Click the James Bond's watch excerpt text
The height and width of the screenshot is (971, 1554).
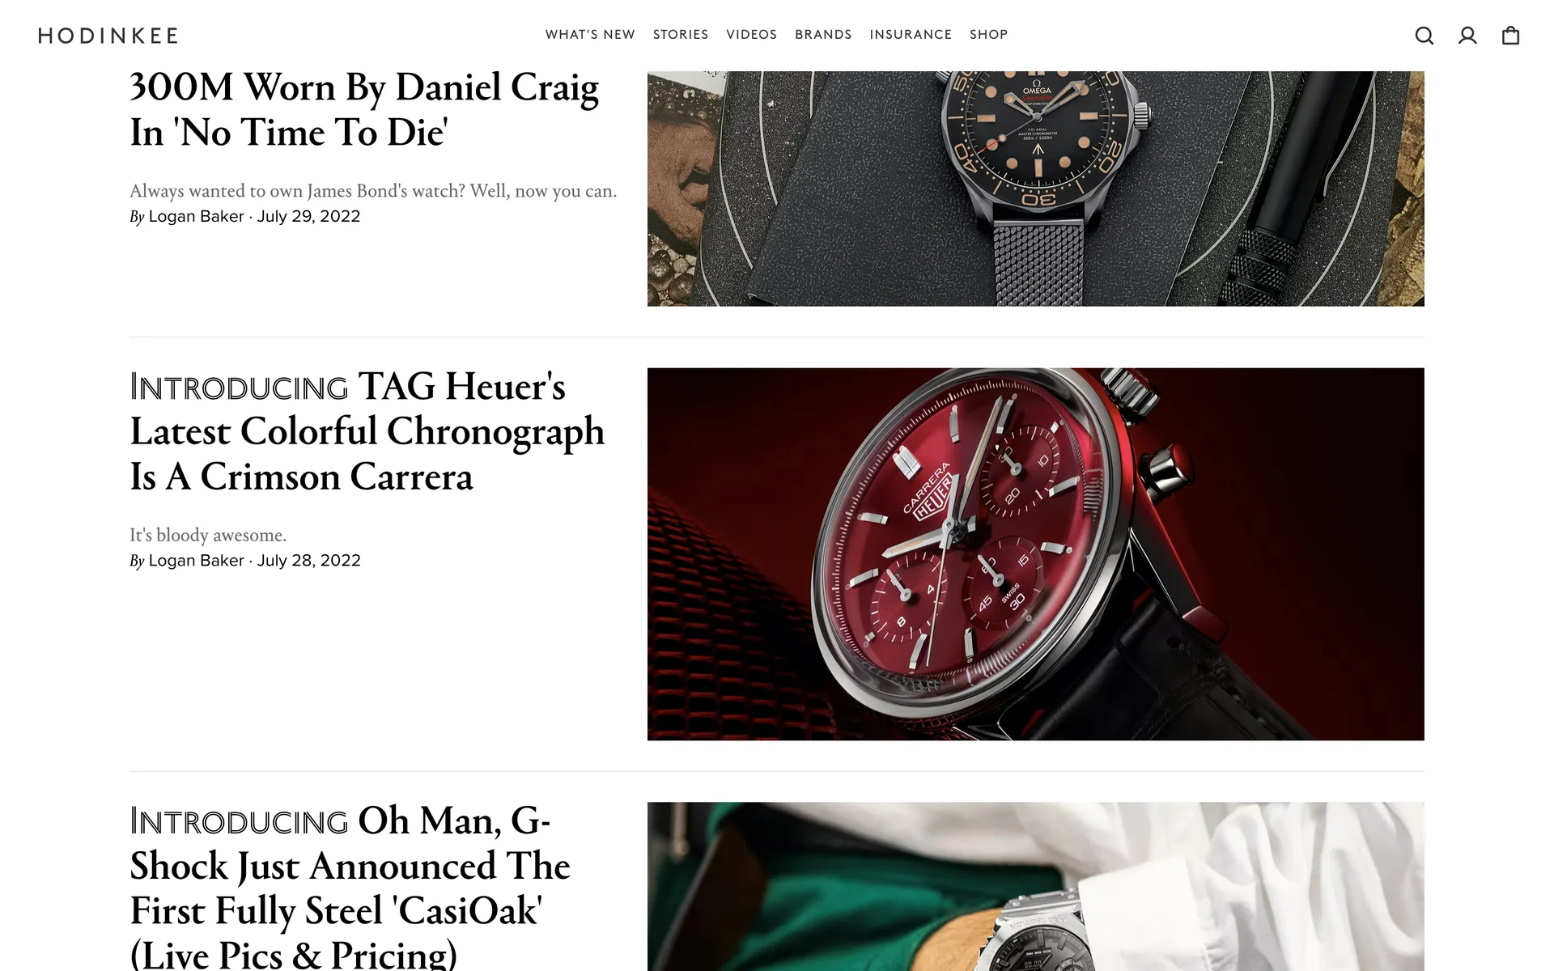pos(373,191)
